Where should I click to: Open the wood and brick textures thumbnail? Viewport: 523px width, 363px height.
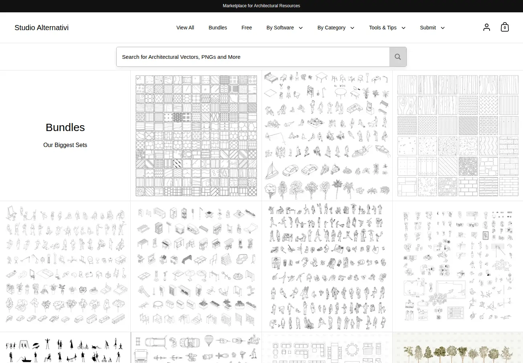(x=458, y=135)
